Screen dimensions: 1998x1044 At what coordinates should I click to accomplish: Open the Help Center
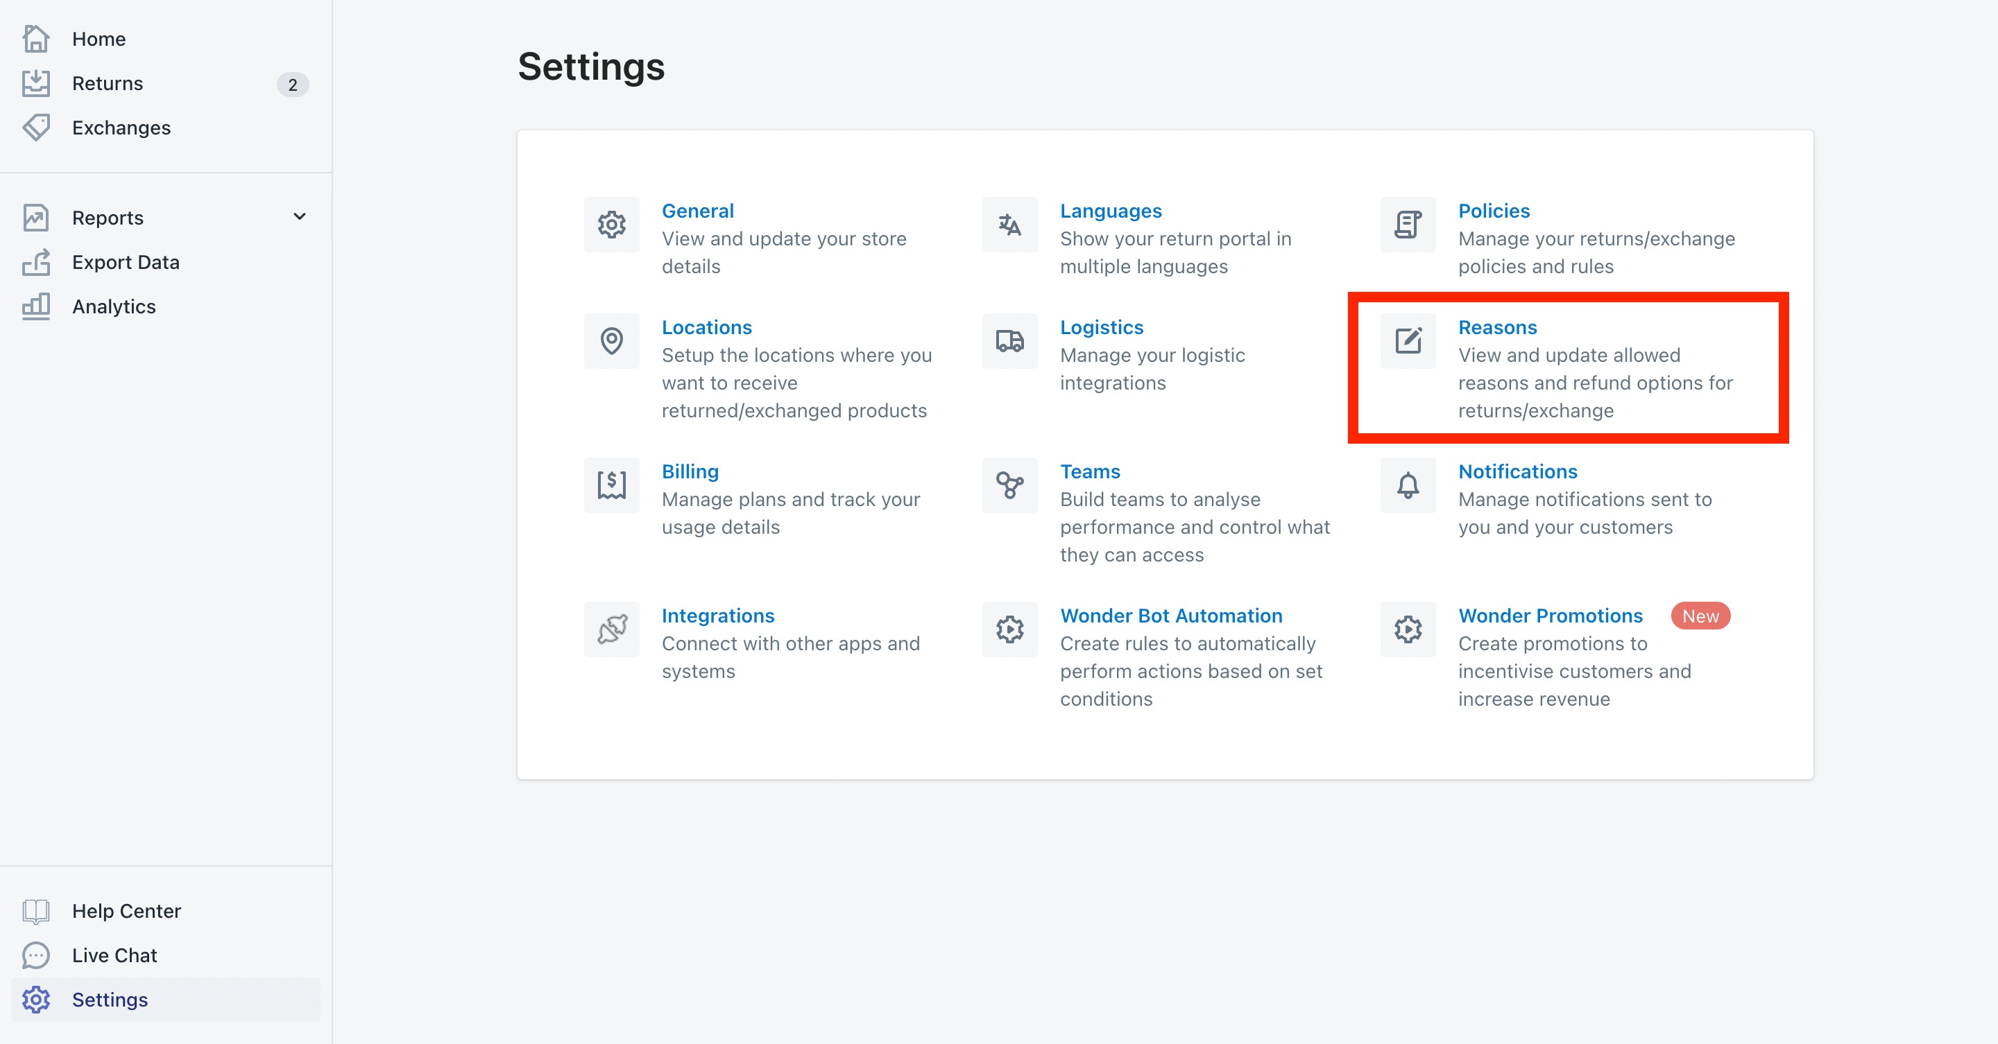(126, 911)
